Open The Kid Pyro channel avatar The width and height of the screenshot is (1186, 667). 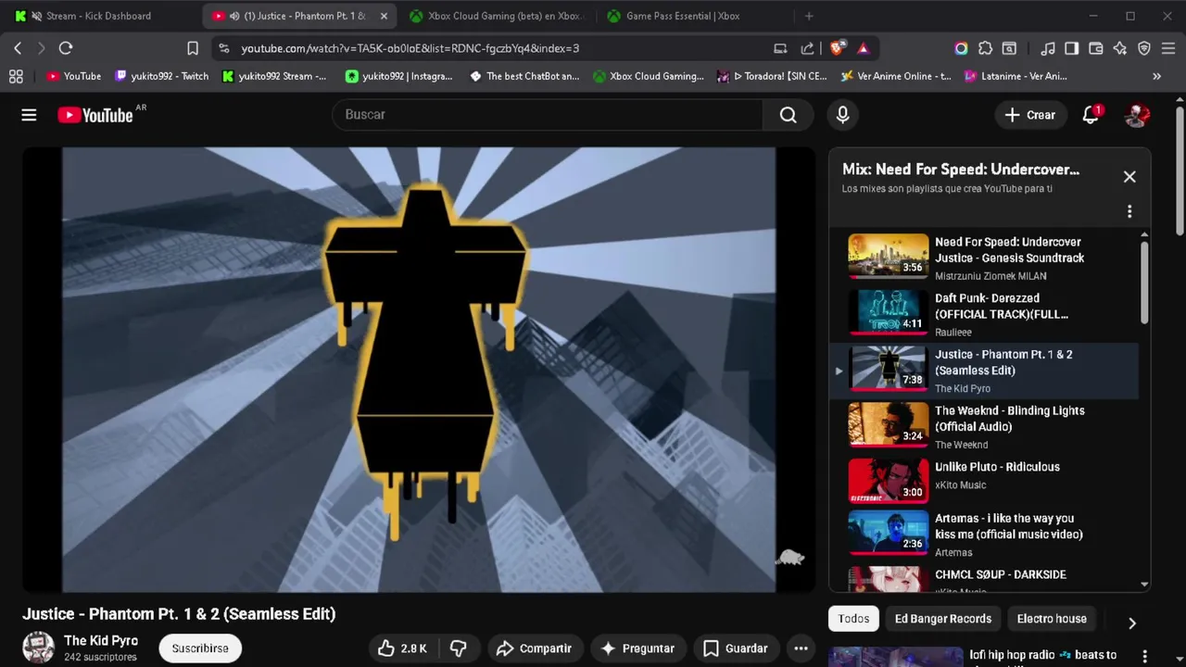tap(38, 648)
